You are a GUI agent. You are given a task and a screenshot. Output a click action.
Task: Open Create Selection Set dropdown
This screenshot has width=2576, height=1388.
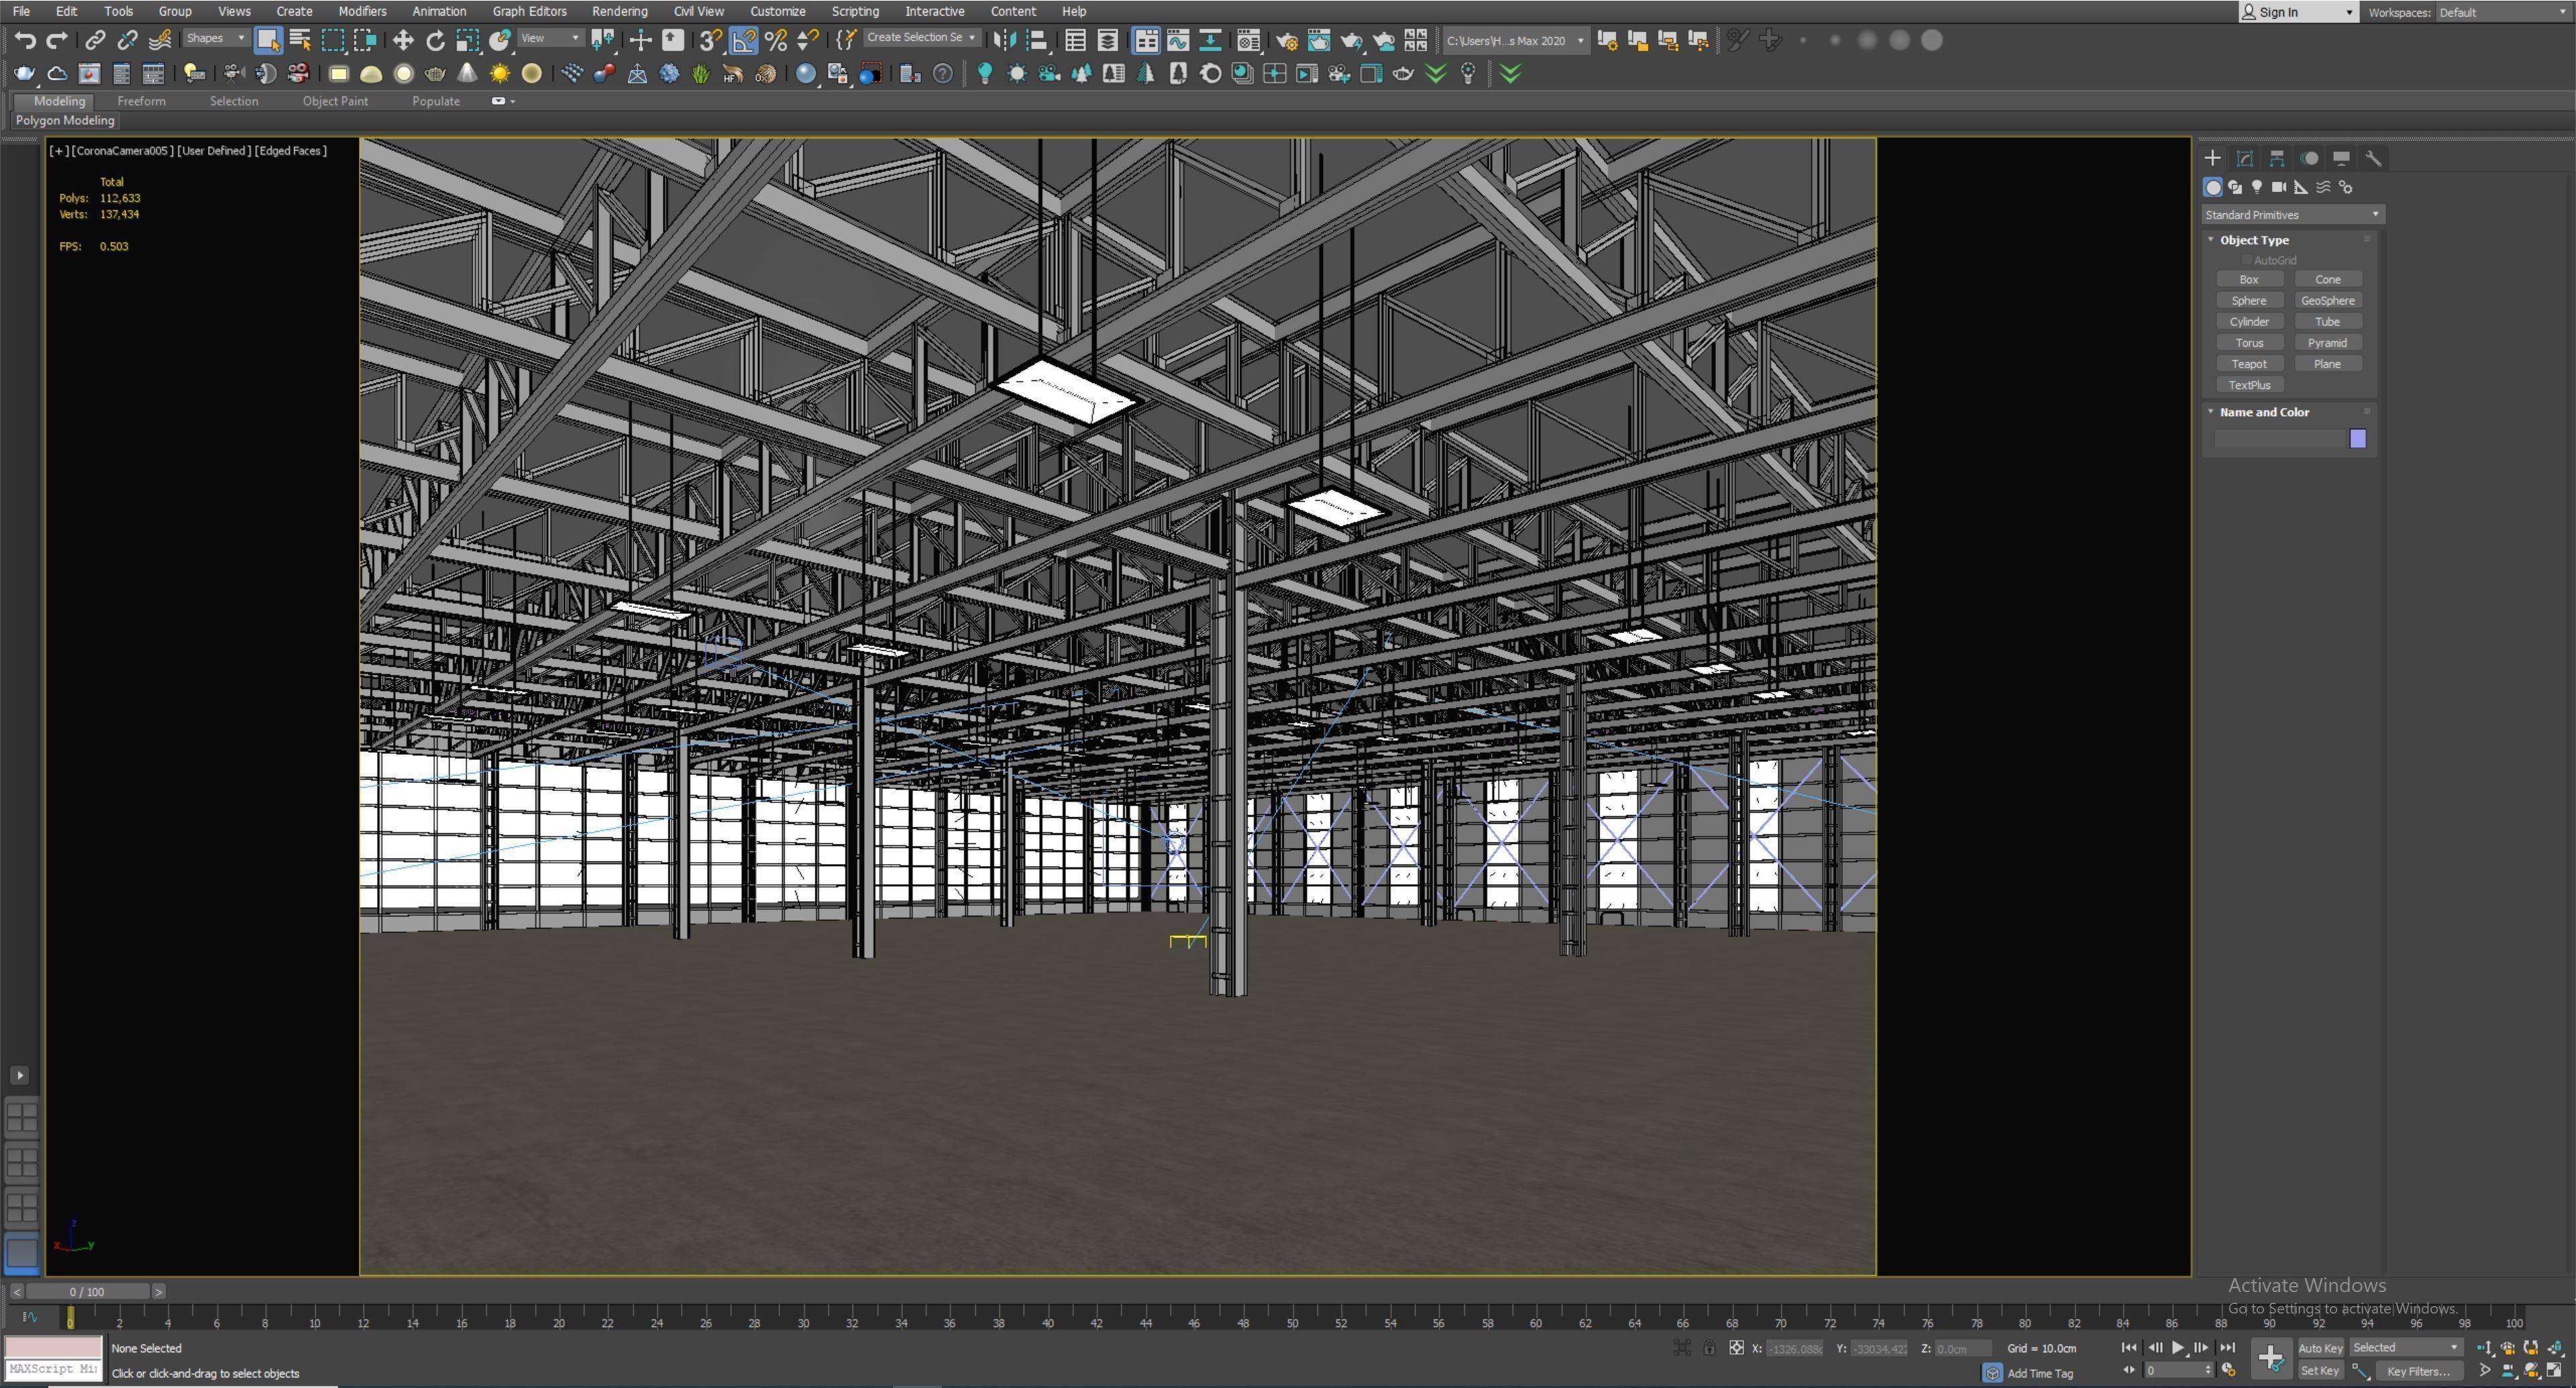[x=921, y=37]
